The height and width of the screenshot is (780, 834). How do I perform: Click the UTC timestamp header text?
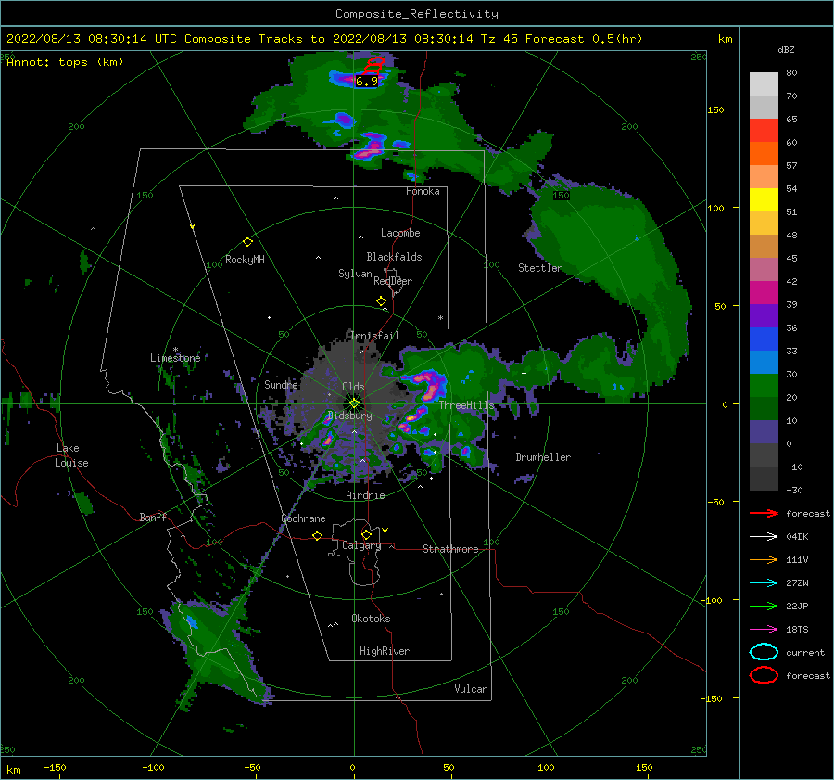tap(324, 39)
